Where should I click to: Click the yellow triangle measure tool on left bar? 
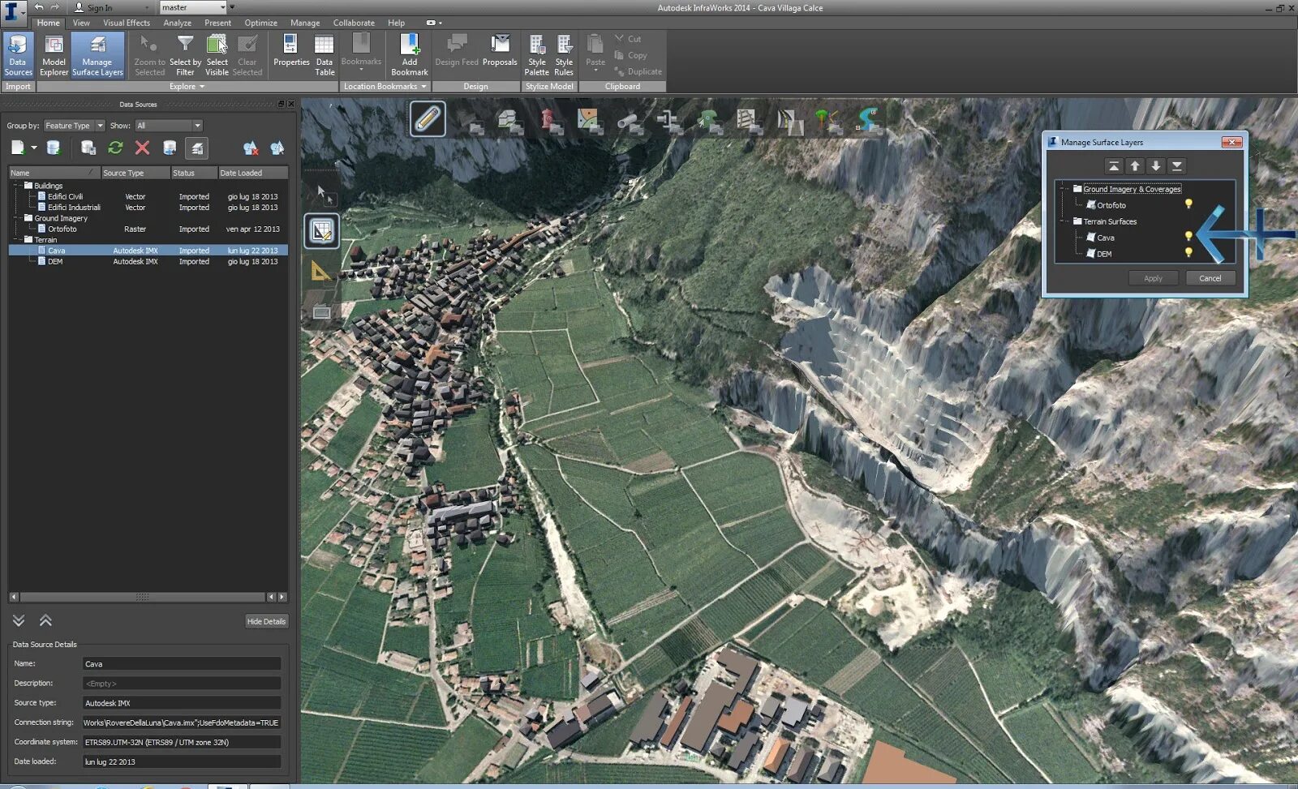tap(321, 271)
